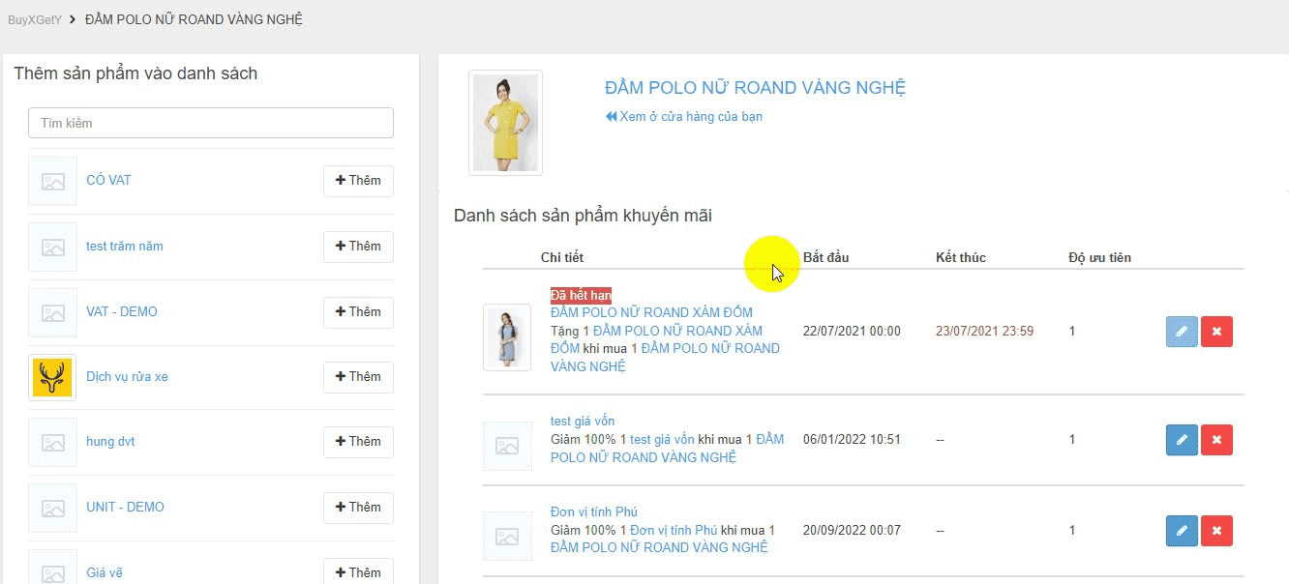Add hung dvt product to list
Viewport: 1289px width, 584px height.
point(358,442)
